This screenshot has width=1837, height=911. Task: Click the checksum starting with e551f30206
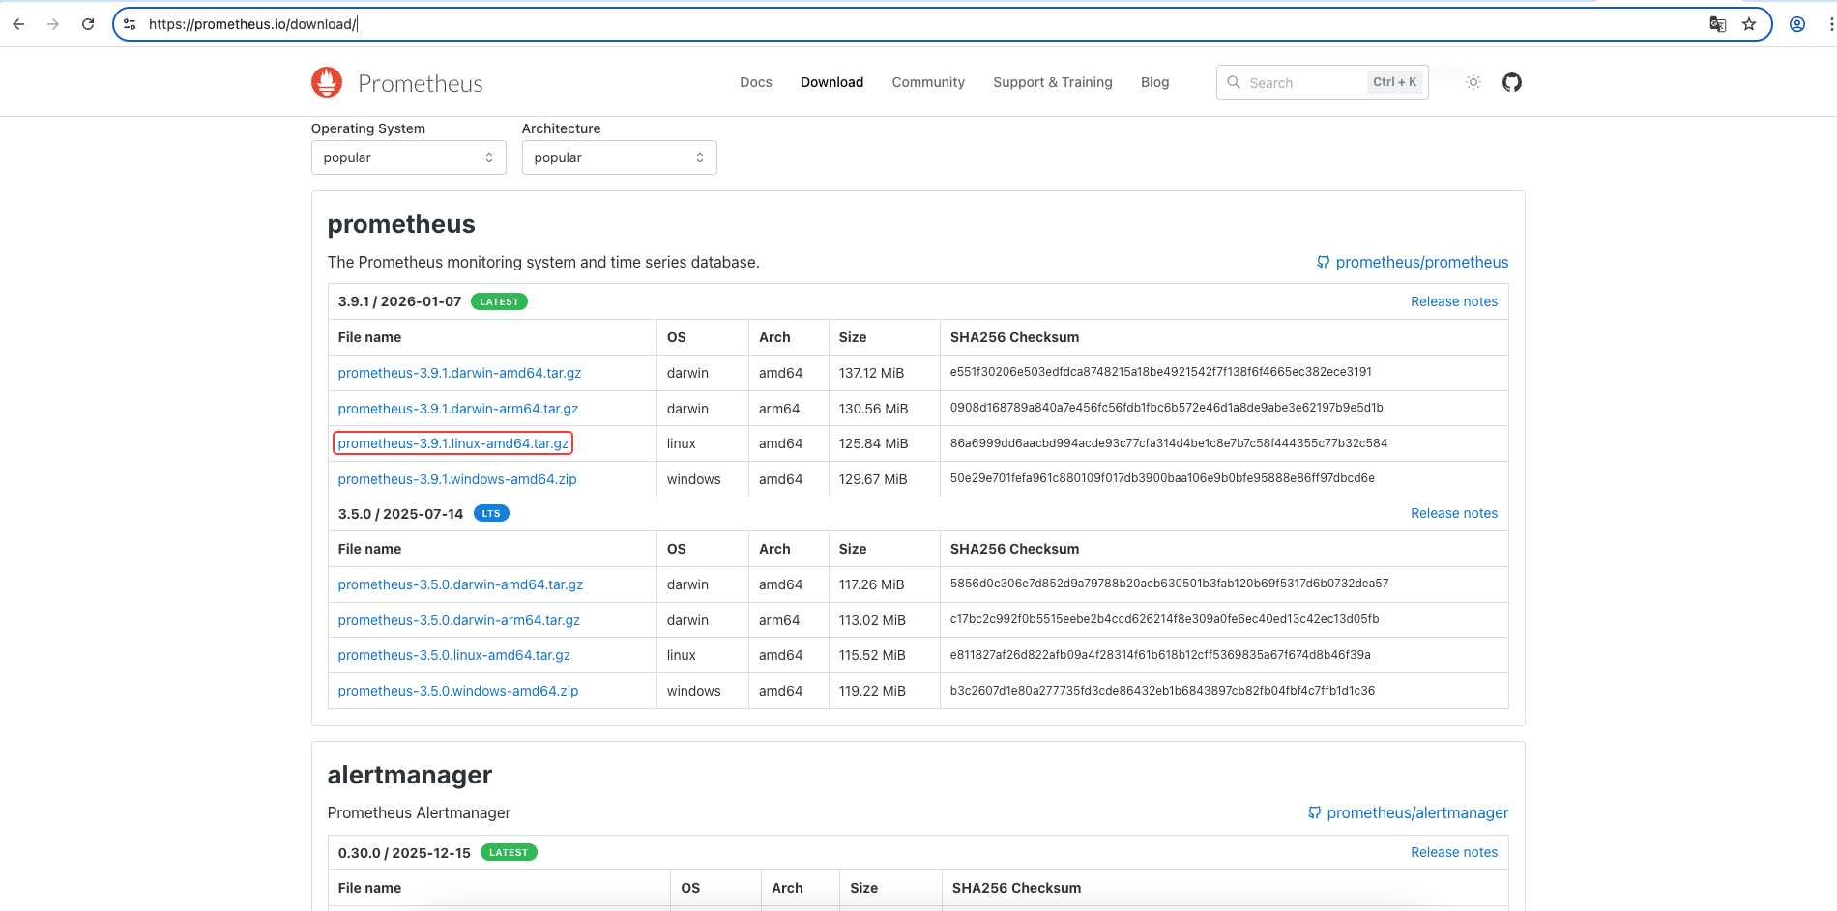click(x=1161, y=372)
